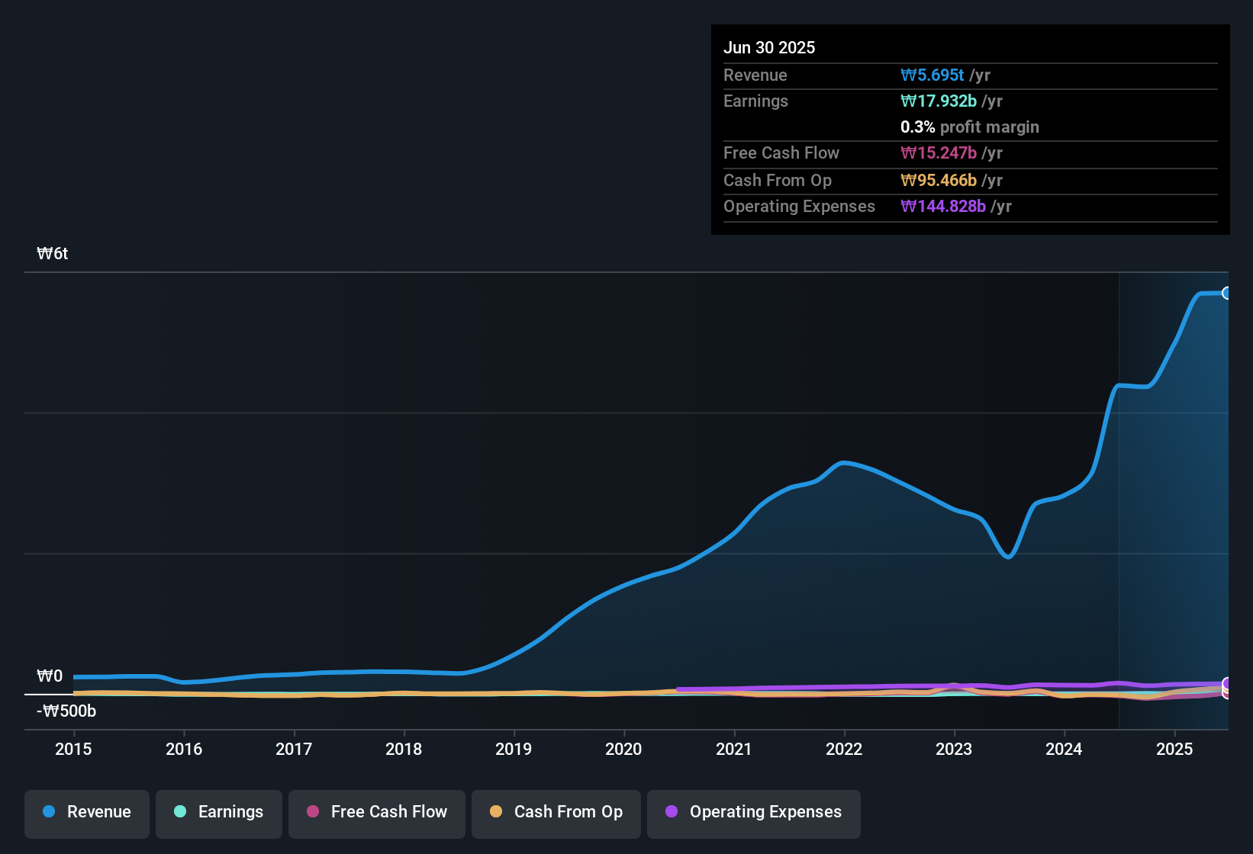Click the teal Earnings dot in the legend
The image size is (1253, 854).
tap(180, 812)
